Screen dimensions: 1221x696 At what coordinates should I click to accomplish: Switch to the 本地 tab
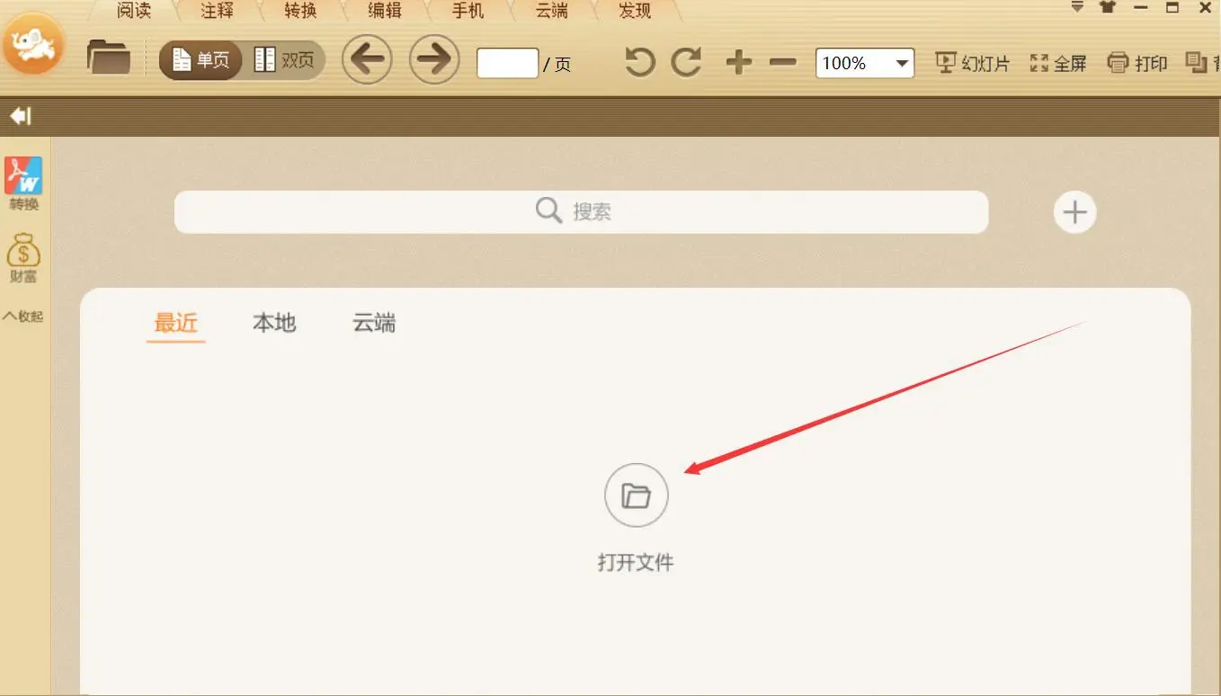(x=274, y=323)
